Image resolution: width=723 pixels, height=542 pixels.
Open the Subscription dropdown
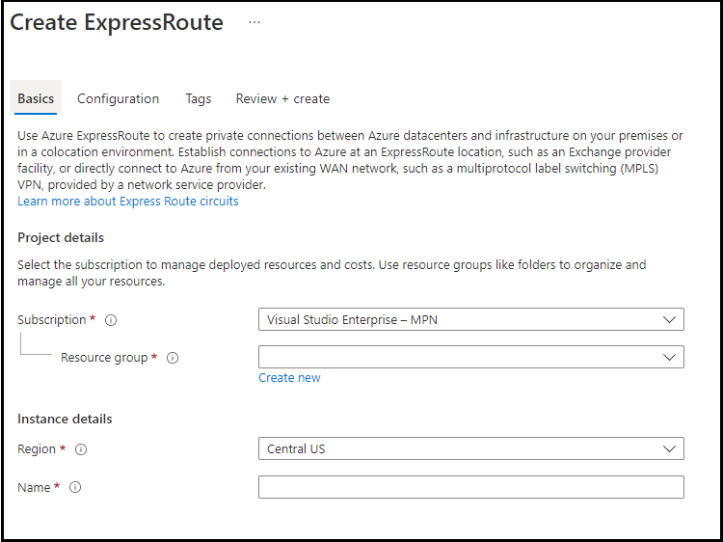470,320
